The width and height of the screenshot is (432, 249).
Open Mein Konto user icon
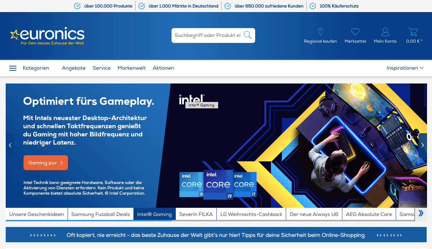385,32
